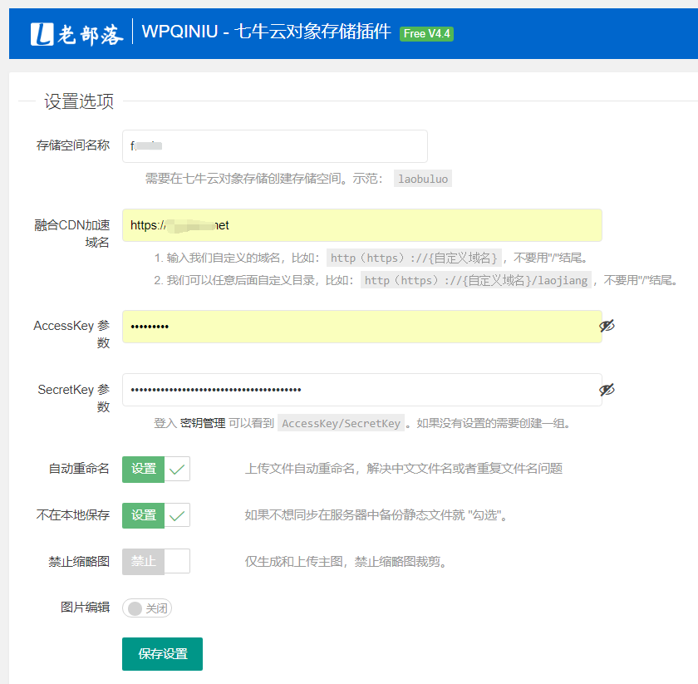Click the WPQINIU - 七牛云对象存储插件 title
Screen dimensions: 698x684
(x=266, y=32)
